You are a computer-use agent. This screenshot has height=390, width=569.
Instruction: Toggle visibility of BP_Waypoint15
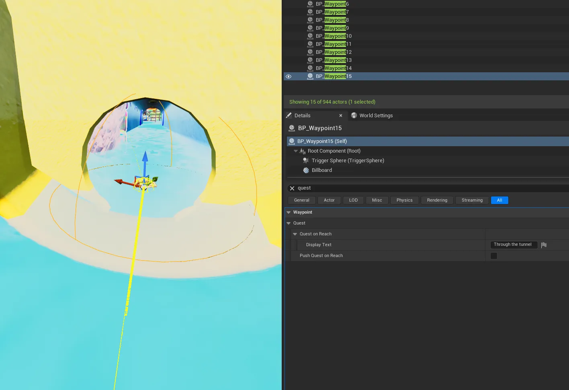[x=289, y=76]
